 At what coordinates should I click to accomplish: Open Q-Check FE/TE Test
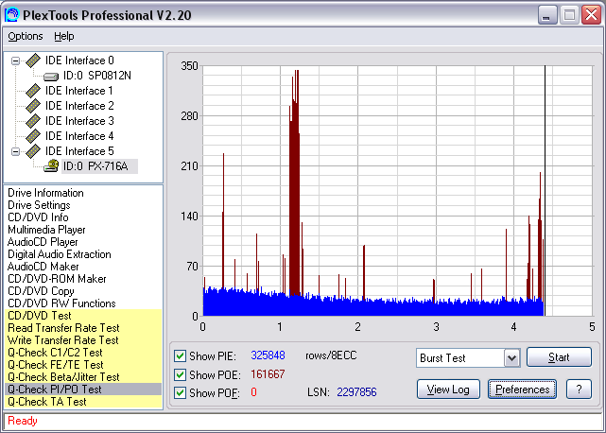[x=56, y=365]
